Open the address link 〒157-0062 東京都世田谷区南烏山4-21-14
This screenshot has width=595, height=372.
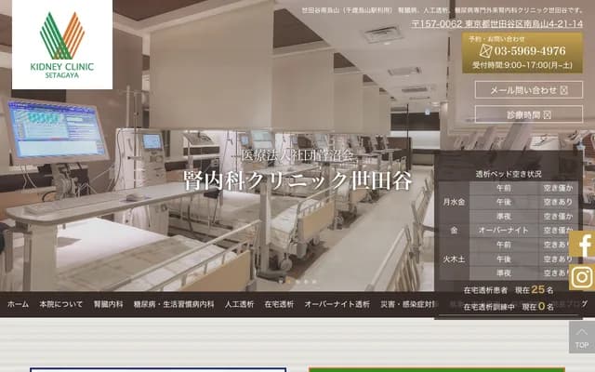pos(497,24)
